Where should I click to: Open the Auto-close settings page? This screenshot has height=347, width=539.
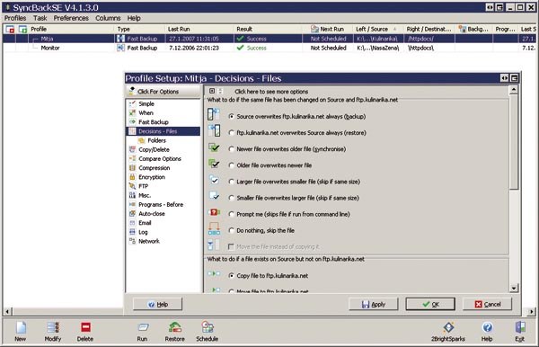(x=152, y=214)
